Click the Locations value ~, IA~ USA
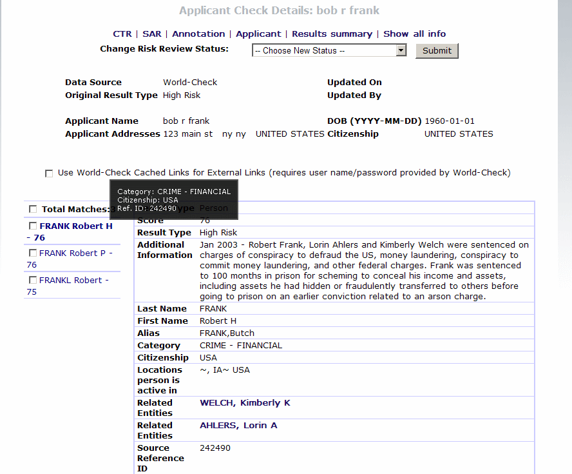 pos(224,370)
